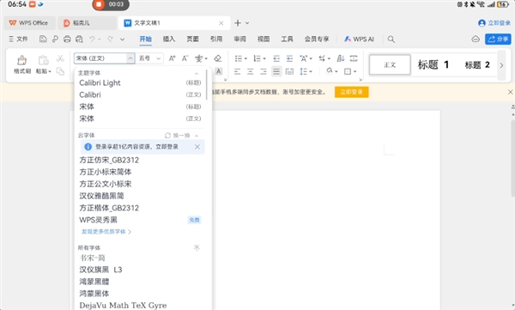Click the clear formatting eraser icon
Screen dimensions: 515x310
click(x=217, y=58)
